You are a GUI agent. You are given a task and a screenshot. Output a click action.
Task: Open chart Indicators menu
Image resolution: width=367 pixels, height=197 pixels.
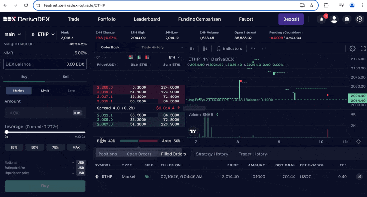click(x=229, y=48)
